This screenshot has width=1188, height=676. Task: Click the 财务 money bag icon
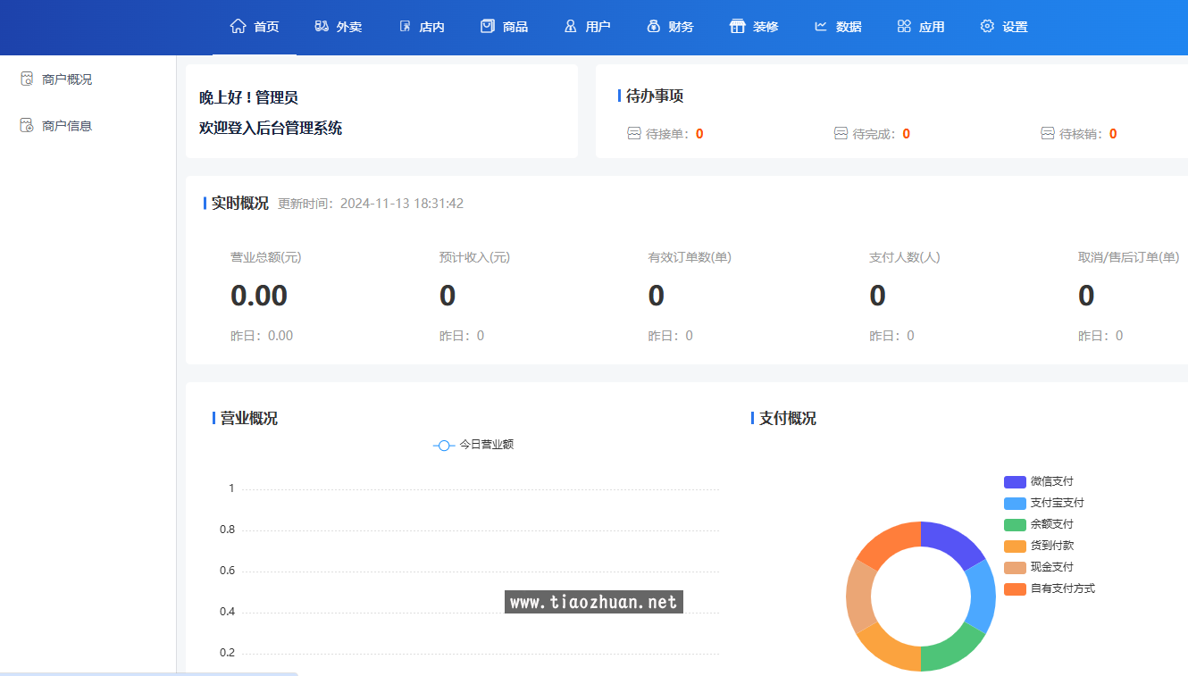(653, 26)
